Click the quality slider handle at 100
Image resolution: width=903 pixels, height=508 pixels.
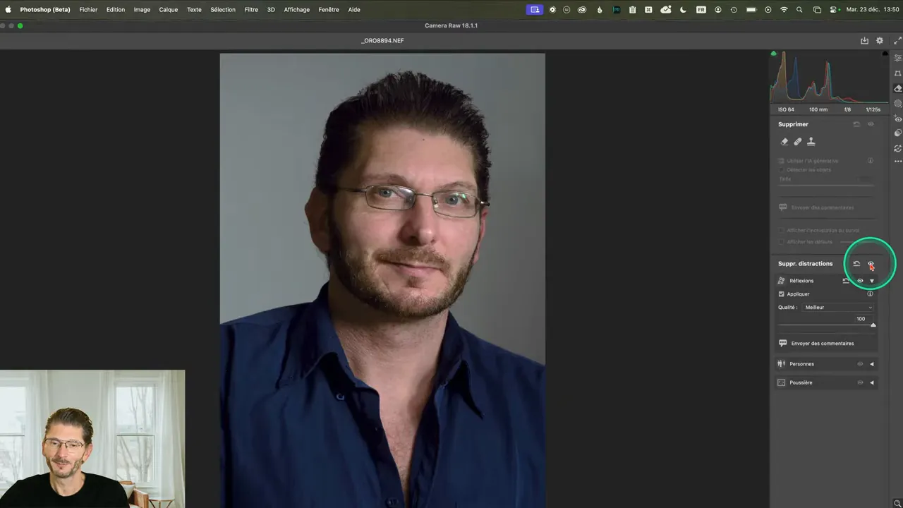873,325
